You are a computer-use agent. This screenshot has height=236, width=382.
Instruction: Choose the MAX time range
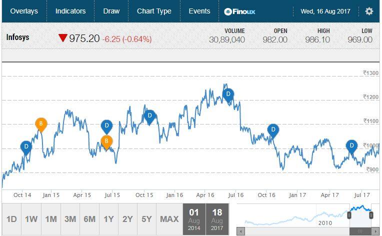coord(169,219)
